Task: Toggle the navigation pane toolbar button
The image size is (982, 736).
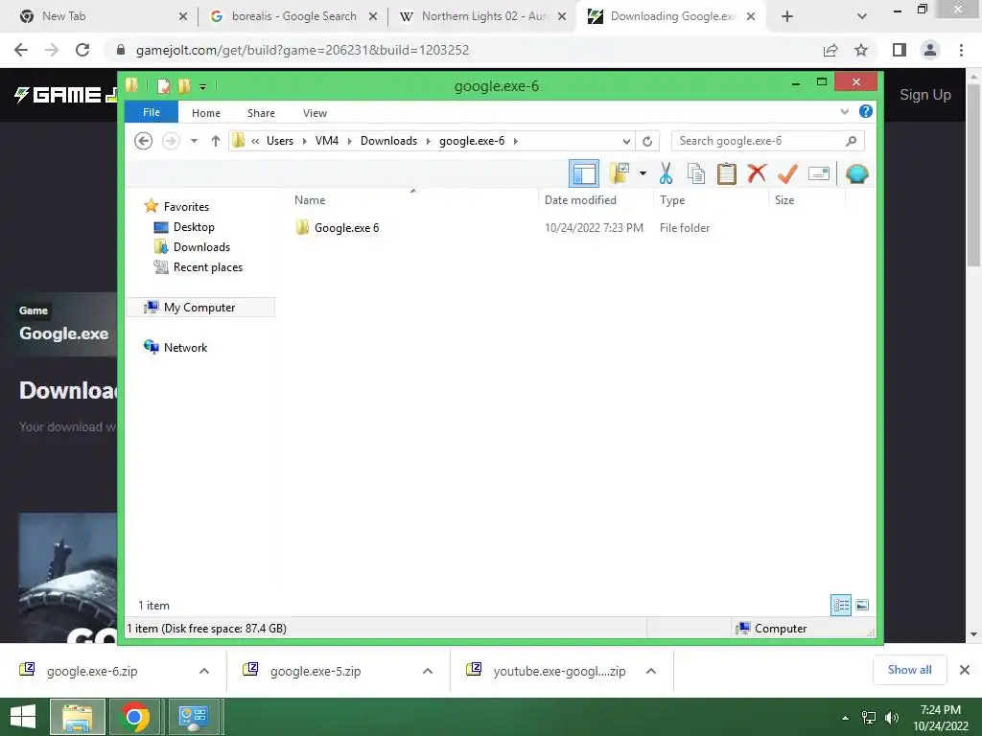Action: pos(584,174)
